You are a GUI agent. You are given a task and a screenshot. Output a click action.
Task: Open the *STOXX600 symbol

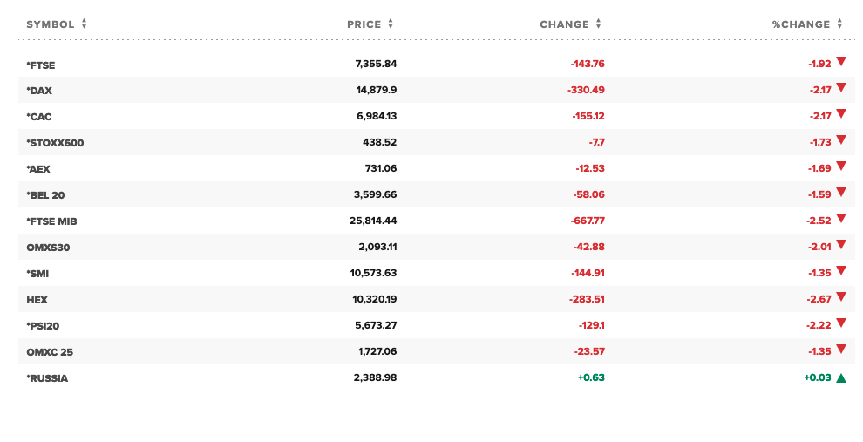coord(55,143)
